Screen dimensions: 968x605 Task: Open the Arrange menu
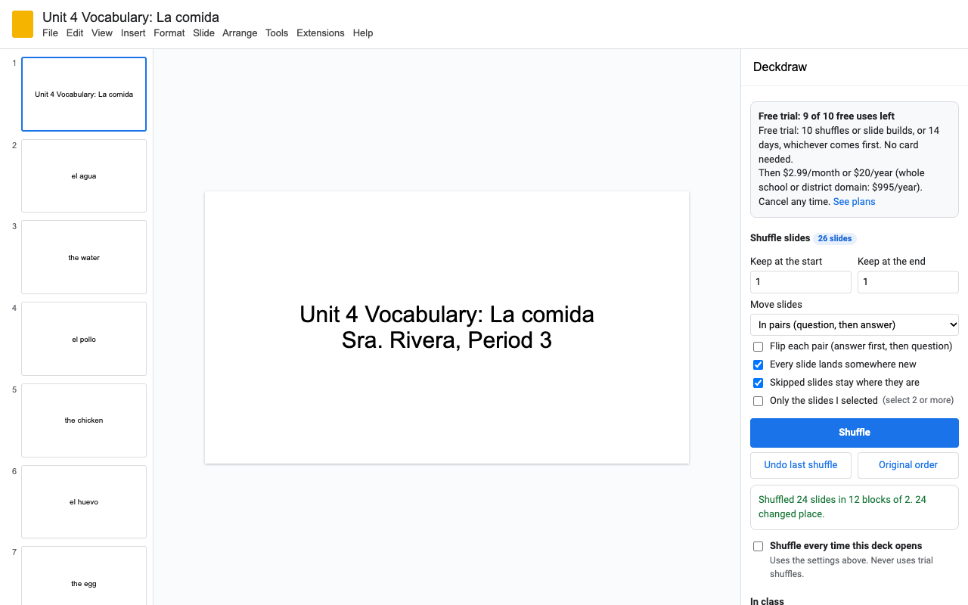[x=240, y=33]
